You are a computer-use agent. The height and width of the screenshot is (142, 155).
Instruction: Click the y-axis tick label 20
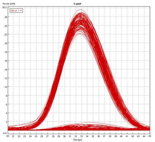click(x=6, y=43)
